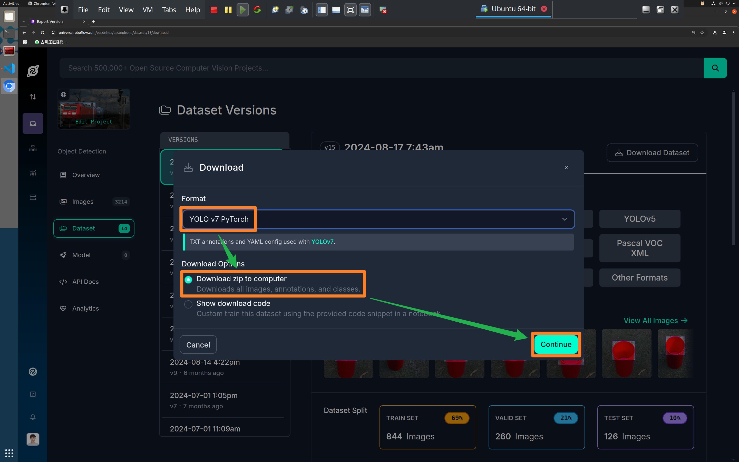Click the page vertical scrollbar
The width and height of the screenshot is (739, 462).
coord(733,168)
